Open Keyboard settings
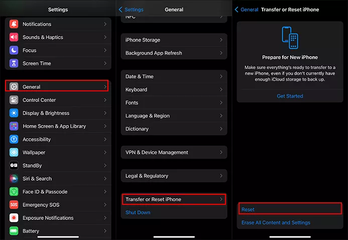 coord(174,89)
